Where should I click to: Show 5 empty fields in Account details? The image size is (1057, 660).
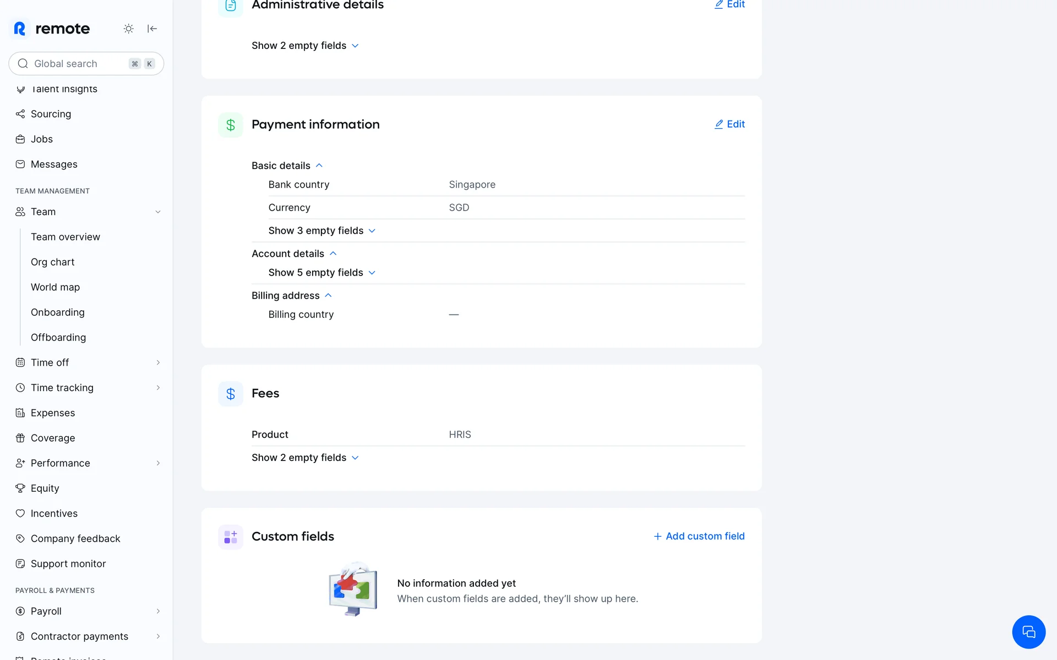pos(322,273)
